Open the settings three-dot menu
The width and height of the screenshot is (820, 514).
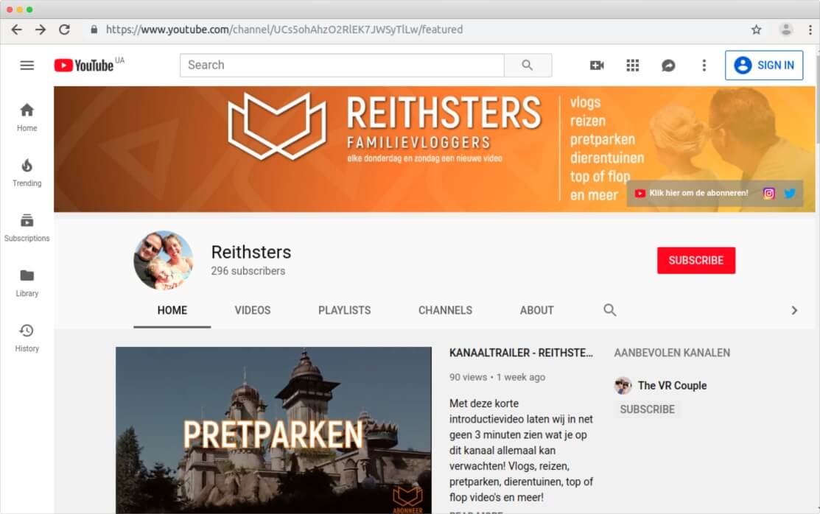[704, 66]
